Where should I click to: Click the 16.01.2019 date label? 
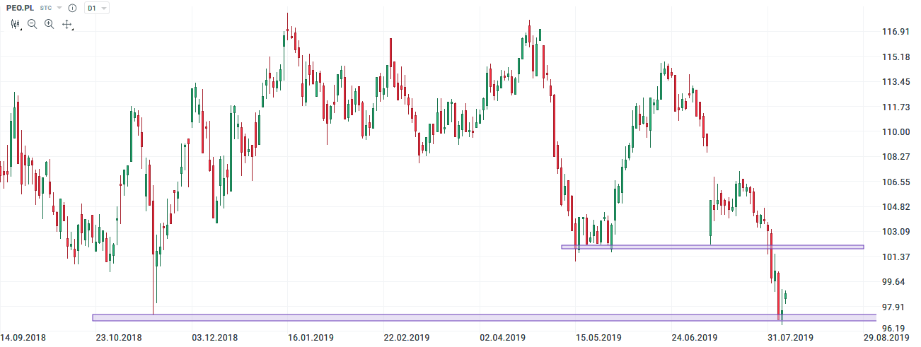311,338
